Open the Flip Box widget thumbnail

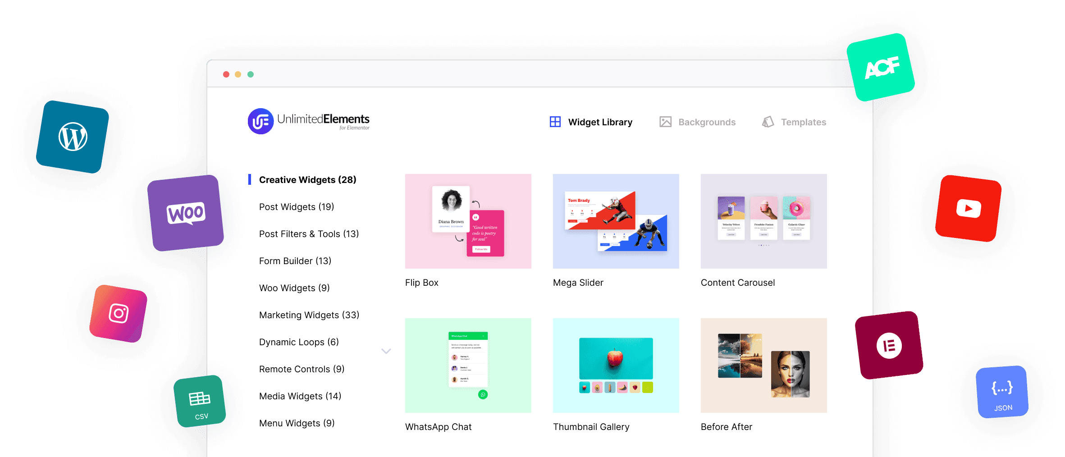pyautogui.click(x=468, y=221)
